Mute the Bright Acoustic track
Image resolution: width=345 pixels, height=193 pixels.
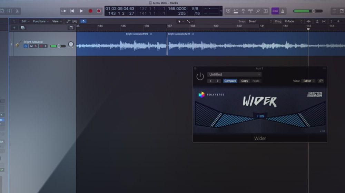pyautogui.click(x=31, y=46)
